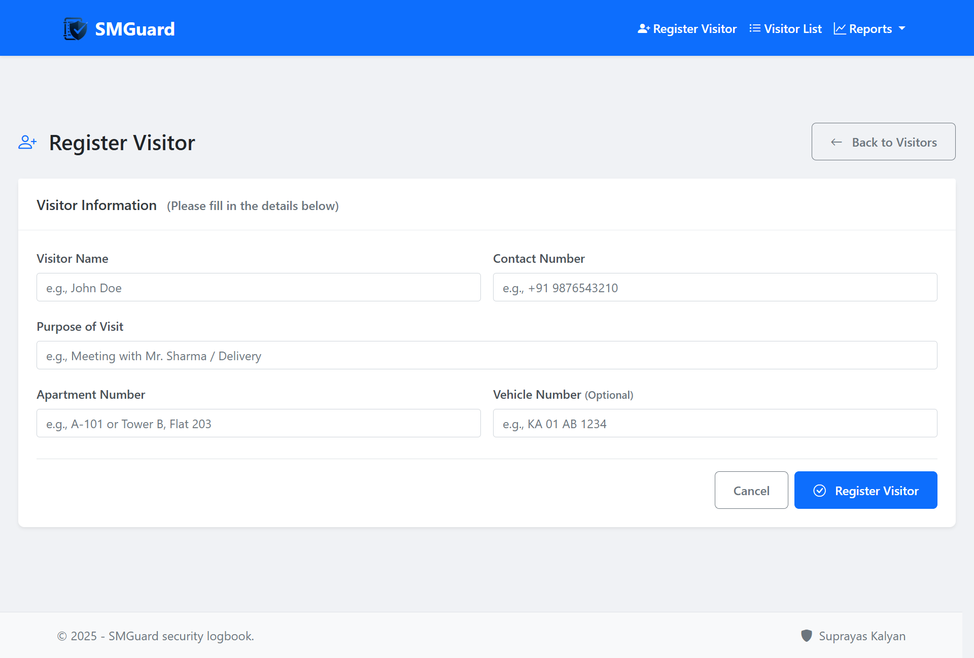
Task: Click the add-person icon in navbar
Action: 643,29
